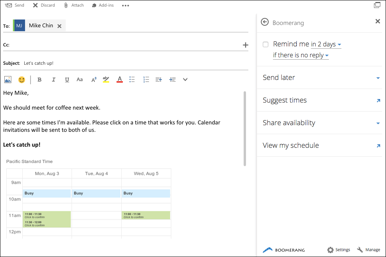Open the font color picker
Image resolution: width=386 pixels, height=257 pixels.
click(x=119, y=79)
